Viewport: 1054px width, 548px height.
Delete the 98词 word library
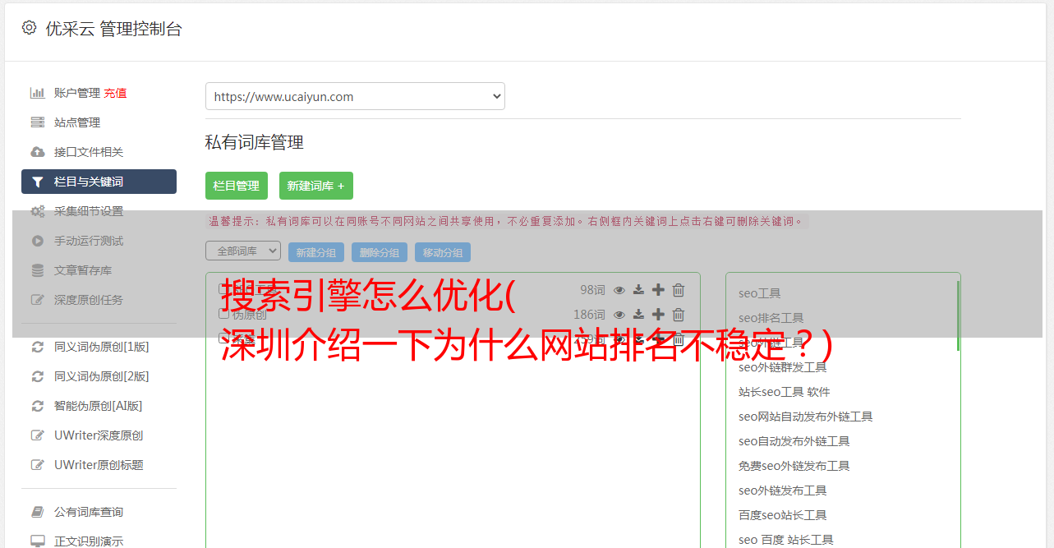679,290
